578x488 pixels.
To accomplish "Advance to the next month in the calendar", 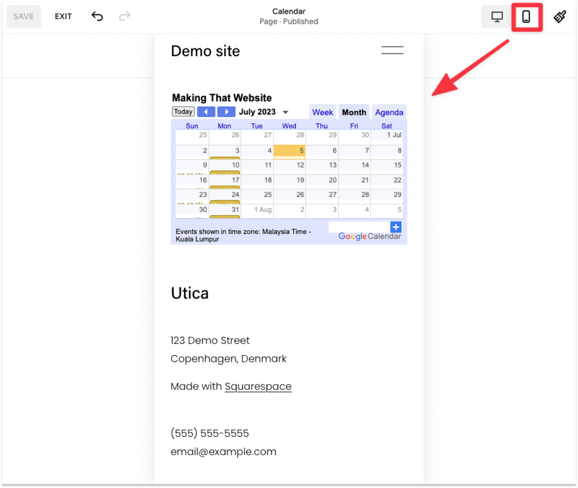I will pyautogui.click(x=227, y=111).
